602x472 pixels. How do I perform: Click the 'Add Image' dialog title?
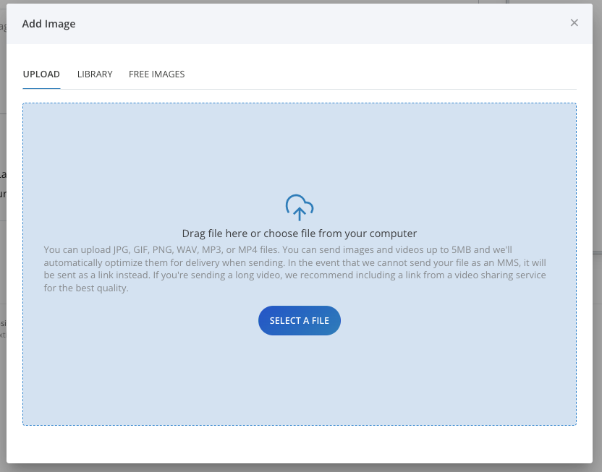point(48,23)
